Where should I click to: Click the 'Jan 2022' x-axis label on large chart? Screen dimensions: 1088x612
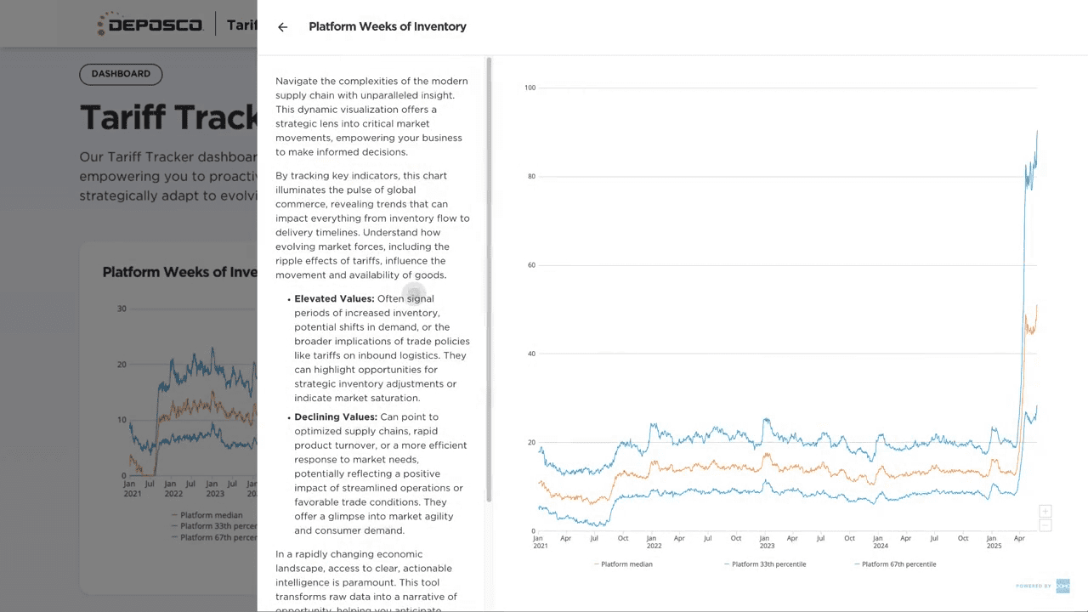coord(654,541)
